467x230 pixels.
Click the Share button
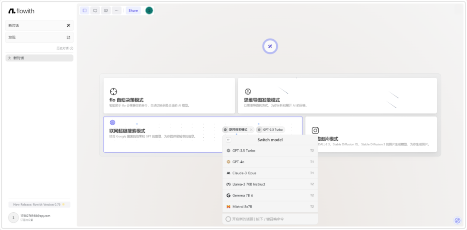click(x=133, y=10)
